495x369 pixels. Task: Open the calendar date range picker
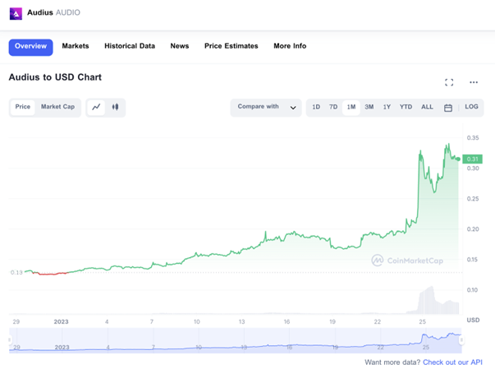[448, 108]
